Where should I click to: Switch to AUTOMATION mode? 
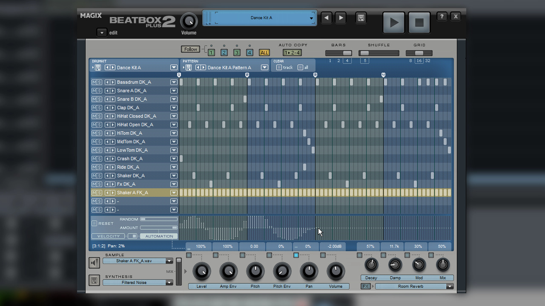pos(159,236)
